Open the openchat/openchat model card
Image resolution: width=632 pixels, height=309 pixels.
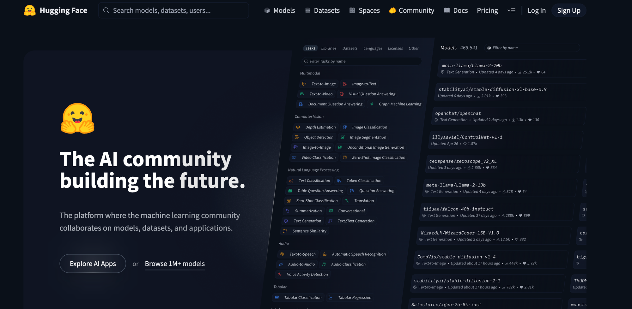pos(509,116)
